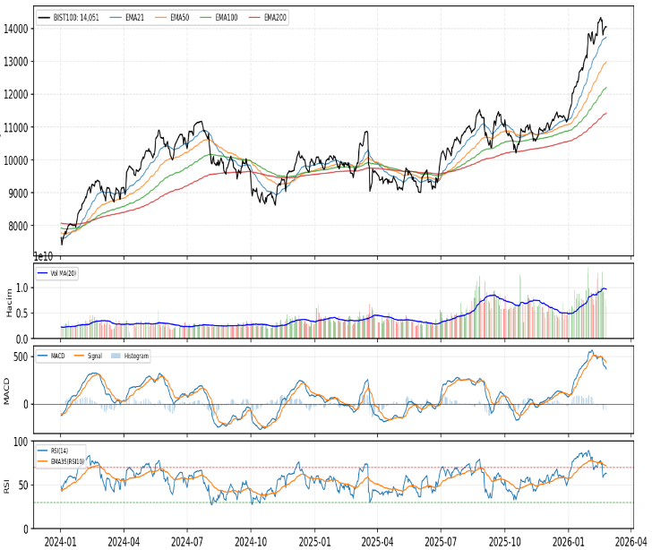Image resolution: width=652 pixels, height=550 pixels.
Task: Click the EMA50 legend label
Action: (x=179, y=17)
